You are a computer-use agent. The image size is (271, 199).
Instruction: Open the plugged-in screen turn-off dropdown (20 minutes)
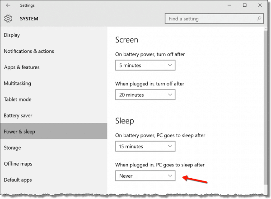pyautogui.click(x=145, y=95)
